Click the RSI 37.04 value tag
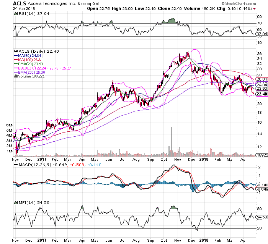 (261, 34)
